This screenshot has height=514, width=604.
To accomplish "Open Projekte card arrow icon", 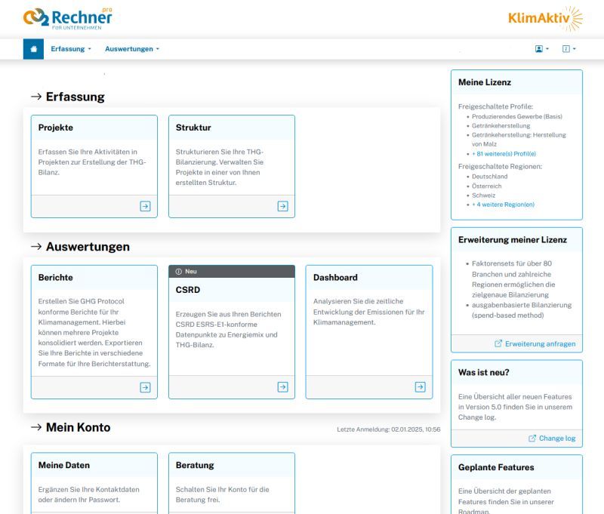I will pos(145,206).
